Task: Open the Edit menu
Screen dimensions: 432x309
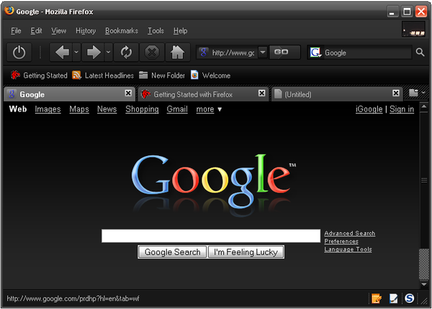Action: pyautogui.click(x=36, y=31)
